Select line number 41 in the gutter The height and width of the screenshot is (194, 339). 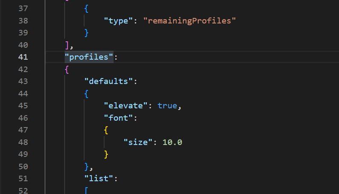pos(23,57)
